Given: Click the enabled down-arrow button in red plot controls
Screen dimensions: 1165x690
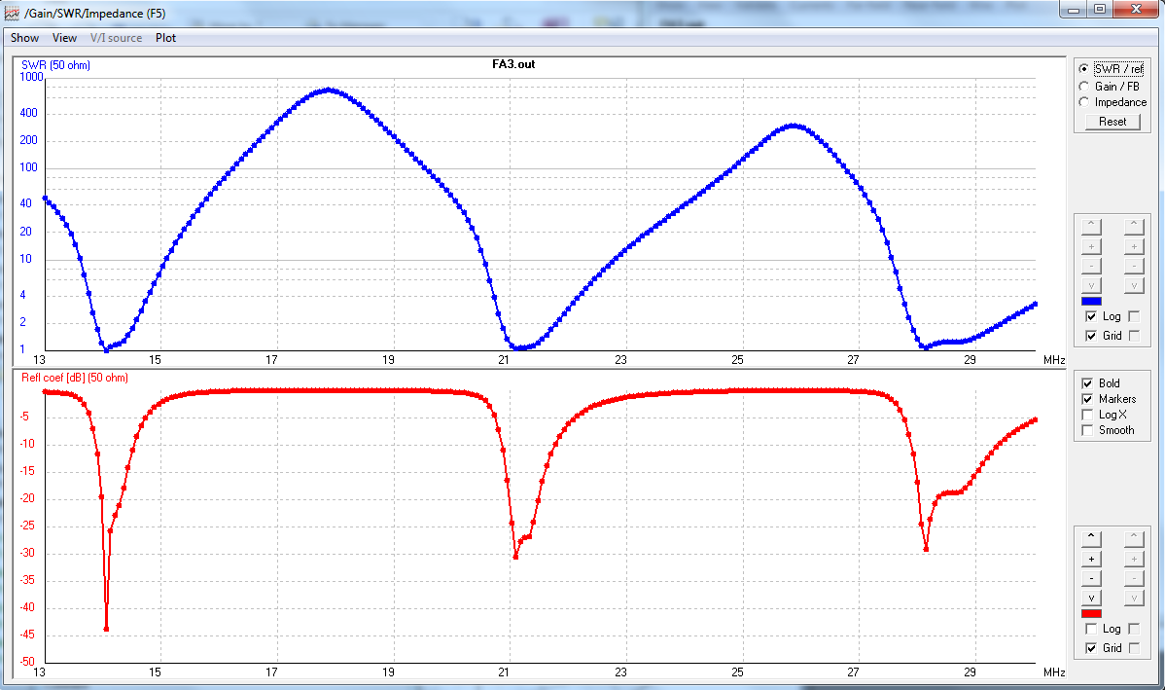Looking at the screenshot, I should pyautogui.click(x=1092, y=597).
